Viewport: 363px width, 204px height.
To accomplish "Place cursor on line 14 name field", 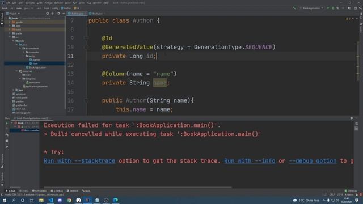I will click(160, 83).
